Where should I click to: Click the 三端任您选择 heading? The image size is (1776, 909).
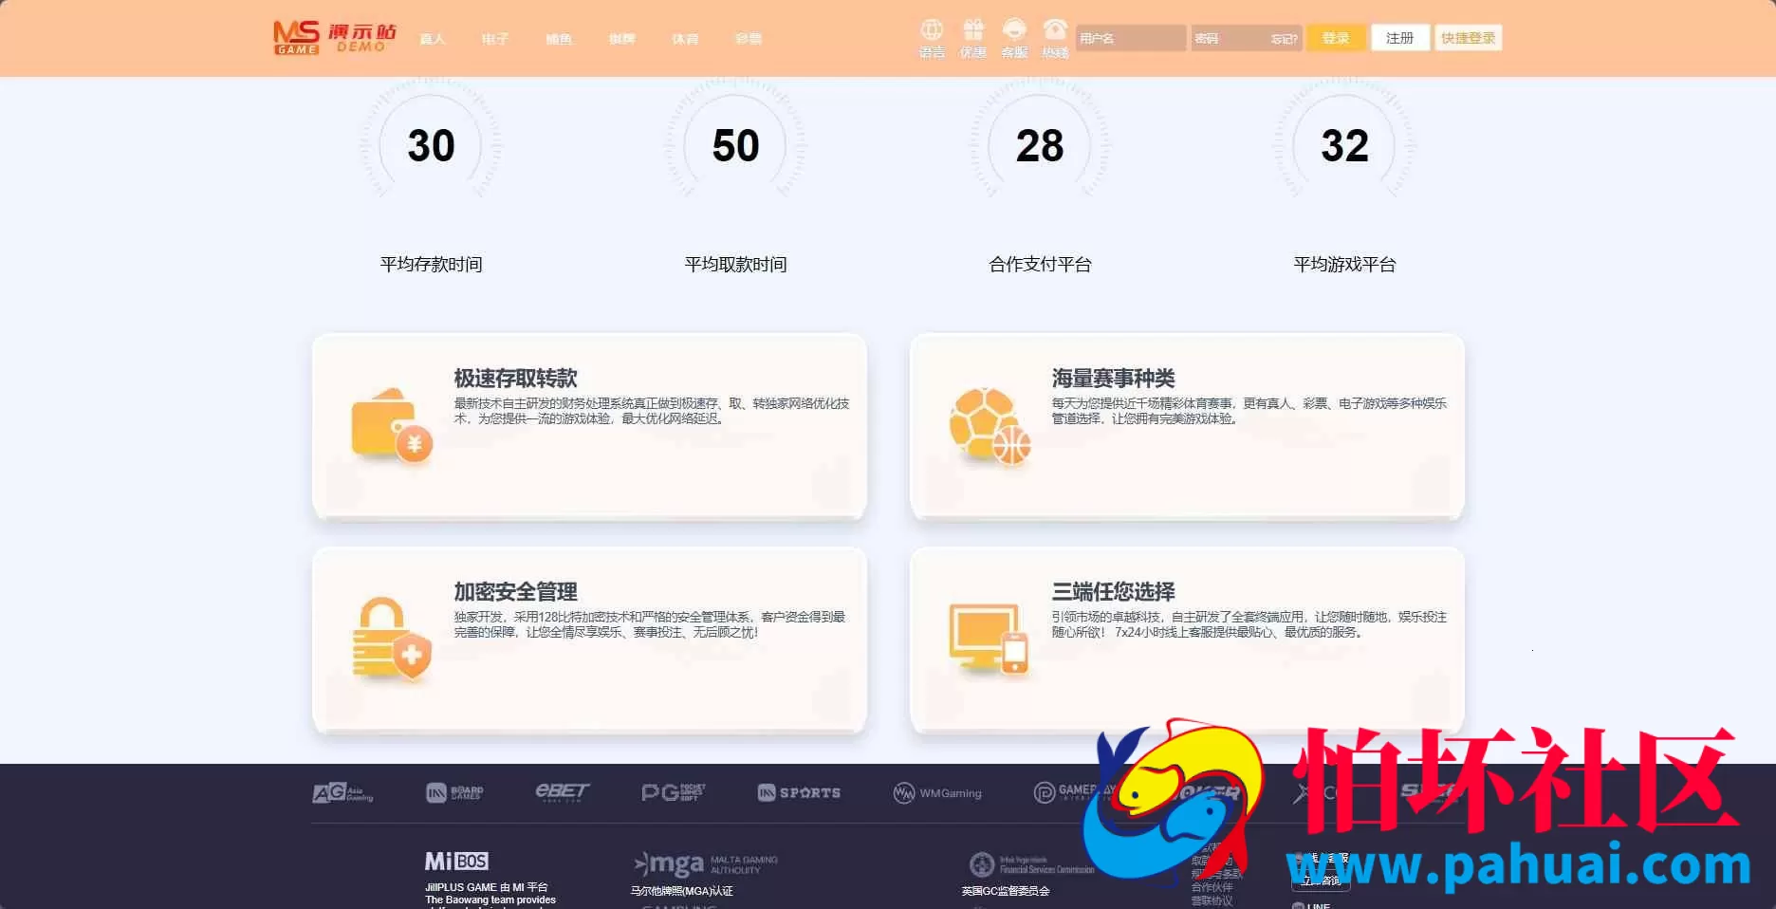[1113, 592]
